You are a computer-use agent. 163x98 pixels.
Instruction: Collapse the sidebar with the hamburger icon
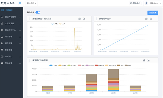pyautogui.click(x=20, y=3)
